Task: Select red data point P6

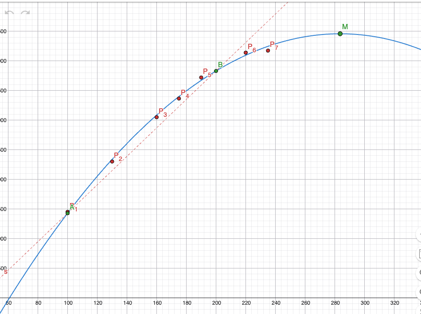Action: pyautogui.click(x=246, y=53)
